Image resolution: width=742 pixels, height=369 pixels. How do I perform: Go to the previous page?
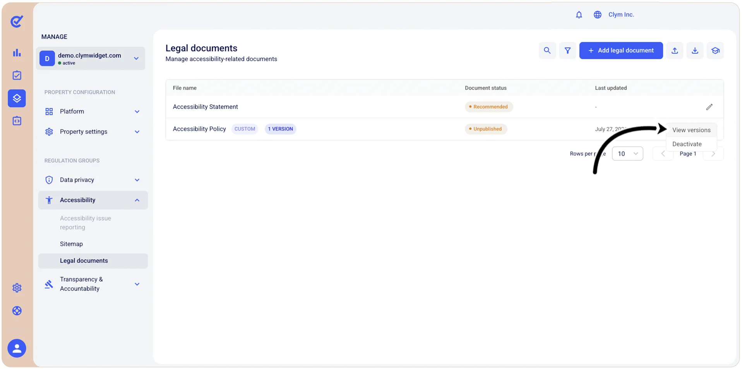click(663, 154)
